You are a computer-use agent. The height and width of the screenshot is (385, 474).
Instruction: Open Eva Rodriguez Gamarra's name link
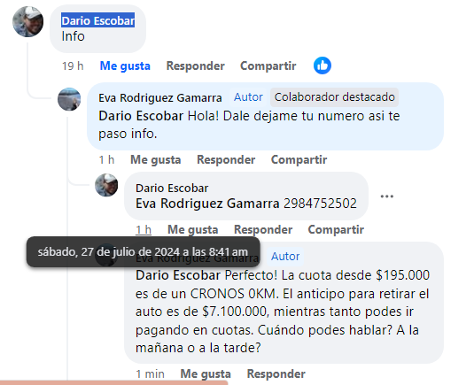click(160, 98)
